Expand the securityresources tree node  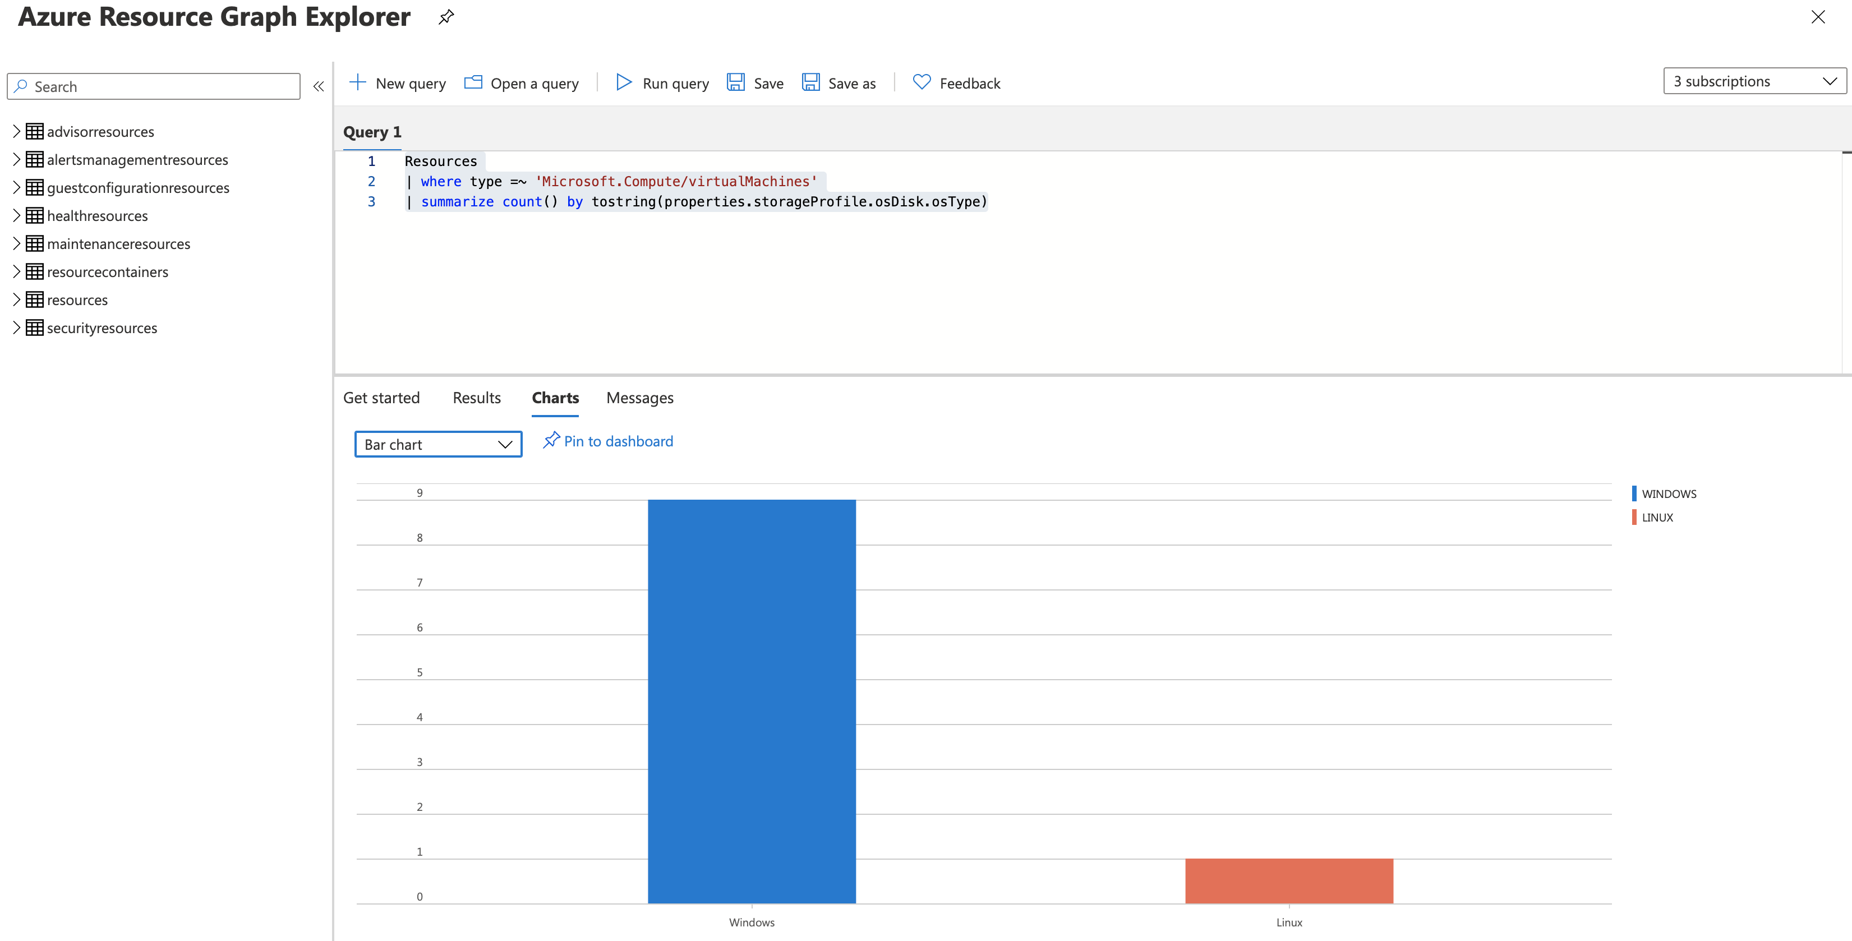point(16,327)
